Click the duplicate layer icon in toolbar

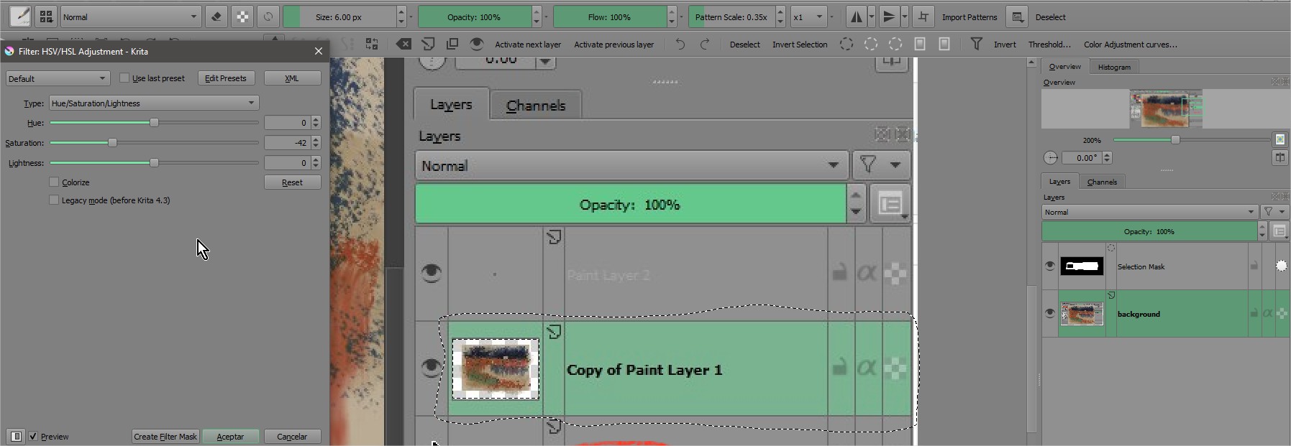(452, 45)
